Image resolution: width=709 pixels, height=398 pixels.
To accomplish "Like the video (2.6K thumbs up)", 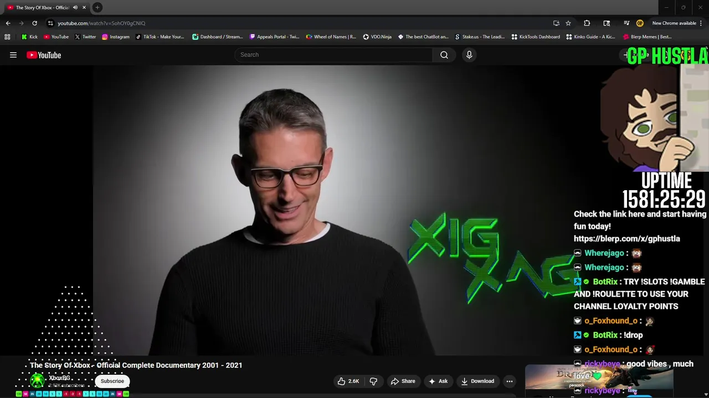I will point(348,381).
